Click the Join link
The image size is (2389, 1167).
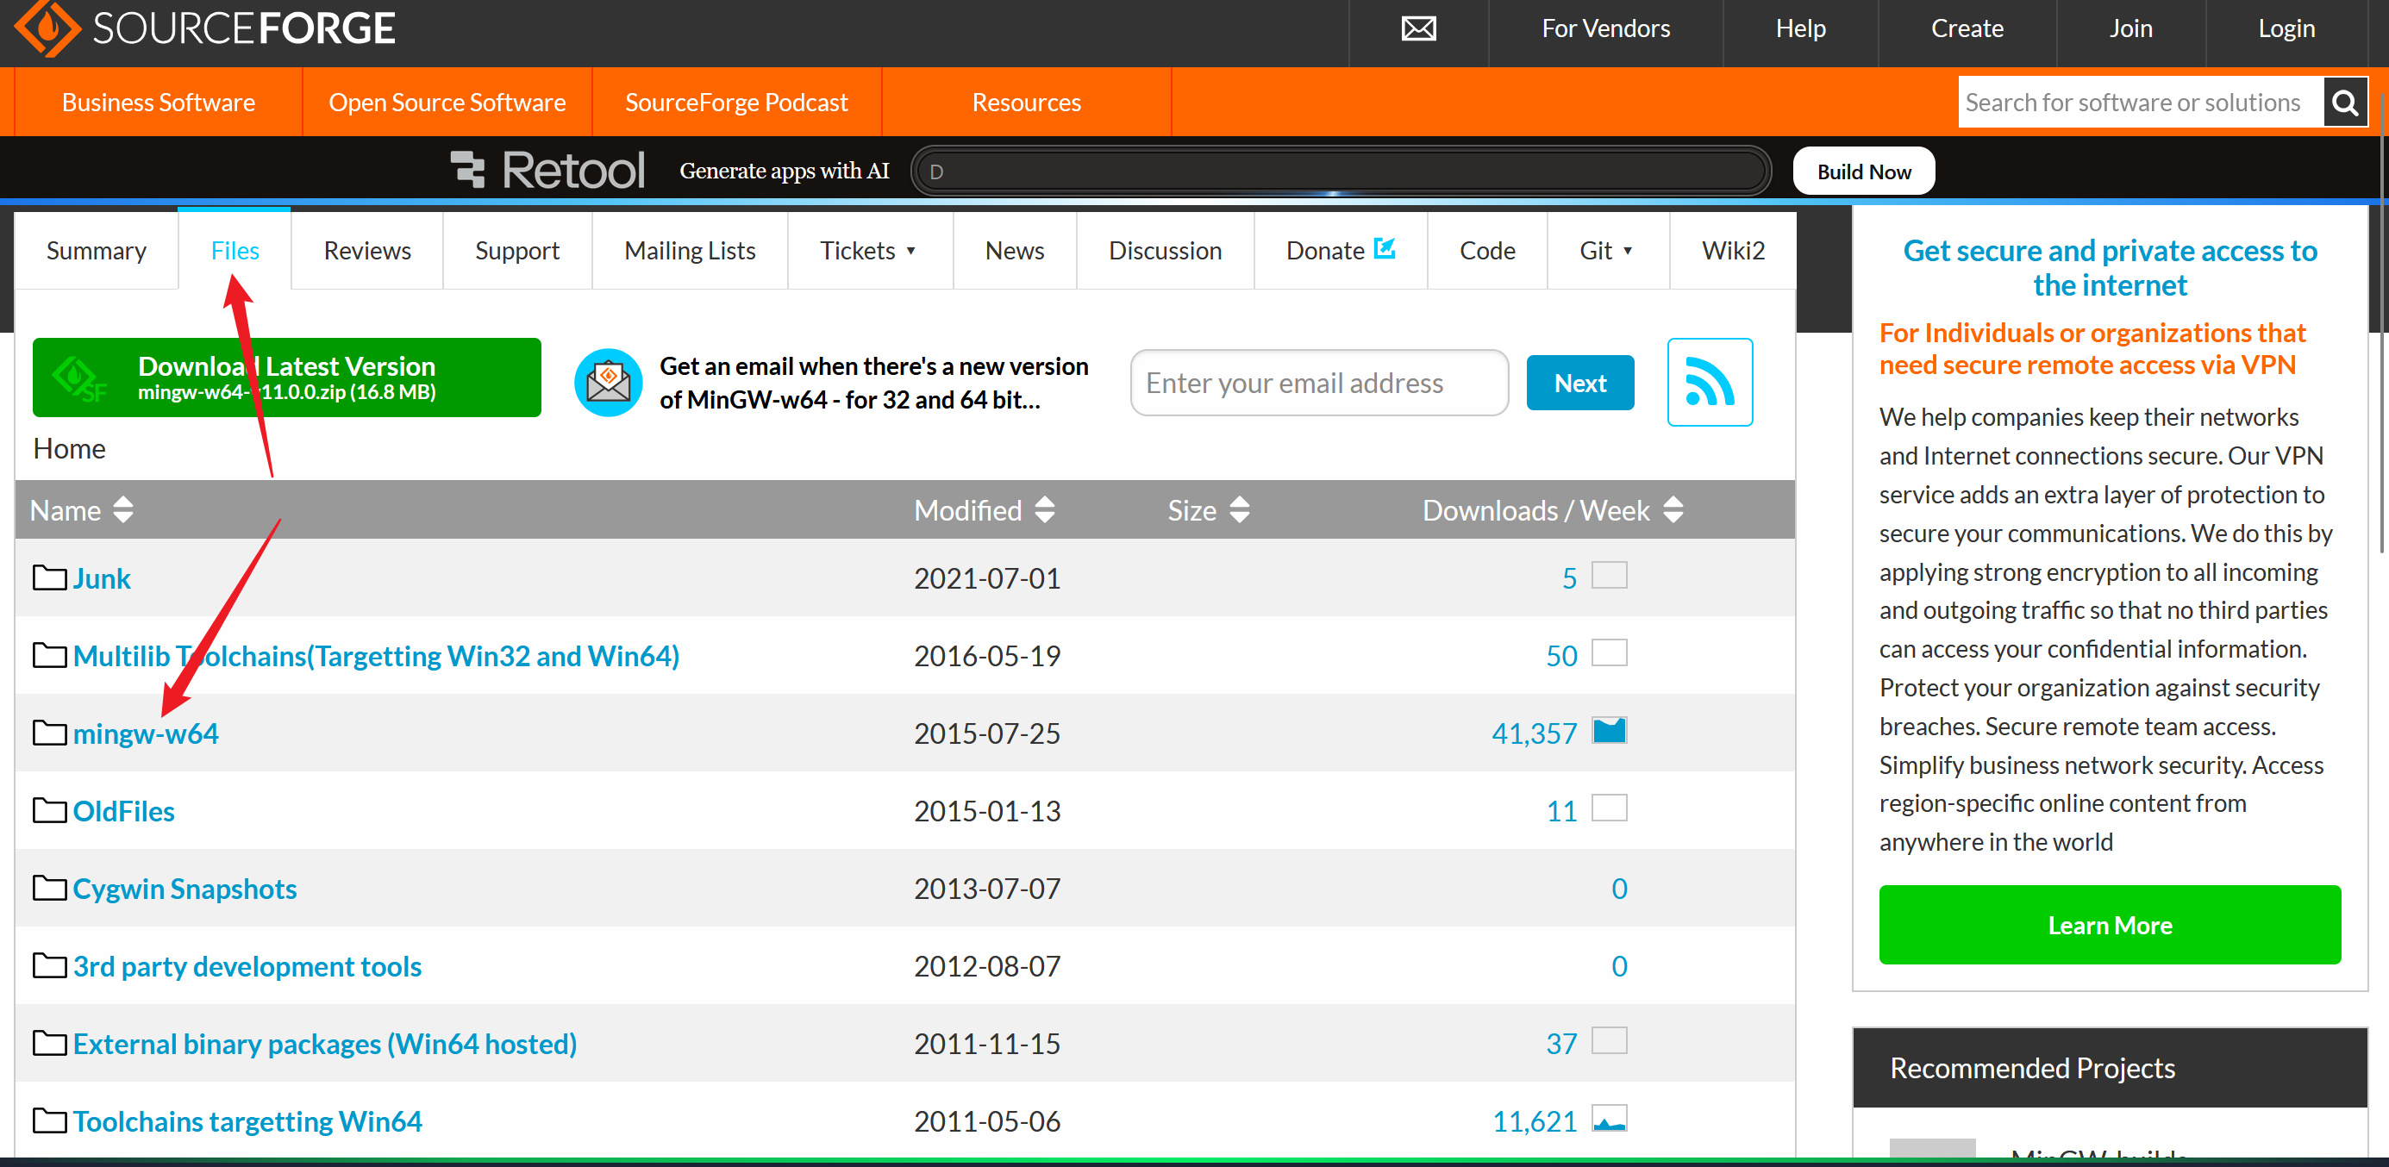click(2130, 28)
